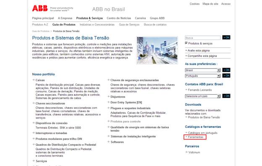Screen dimensions: 262x166
Task: Expand Compartilhe esta página section
Action: pos(201,56)
